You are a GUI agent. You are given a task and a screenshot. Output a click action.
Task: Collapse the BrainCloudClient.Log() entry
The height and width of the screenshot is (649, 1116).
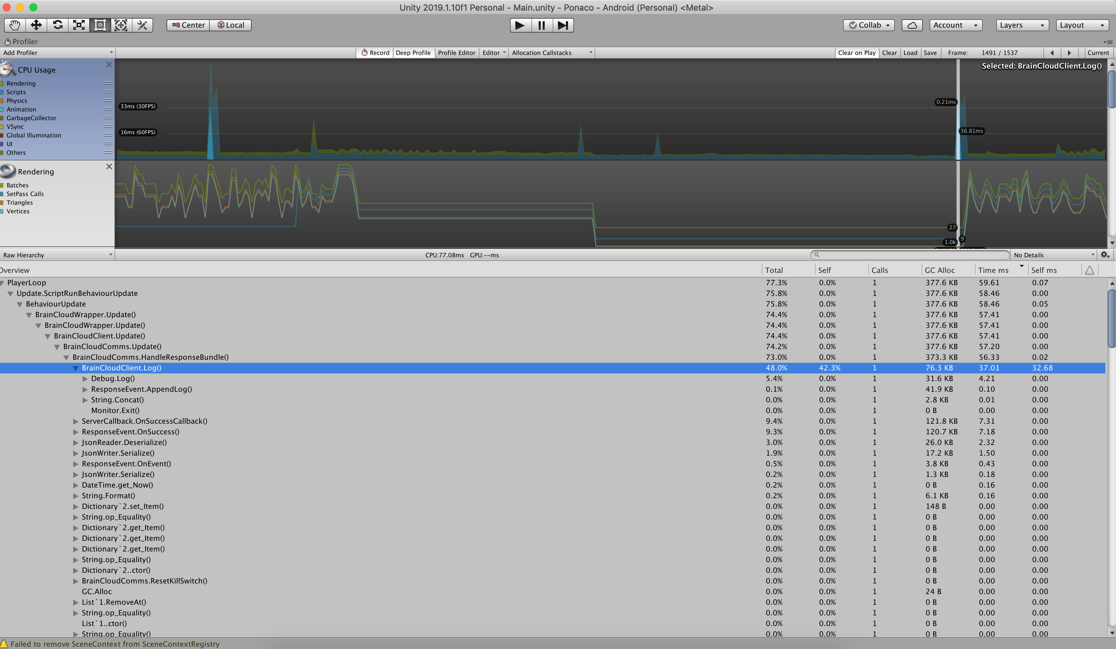pos(76,368)
